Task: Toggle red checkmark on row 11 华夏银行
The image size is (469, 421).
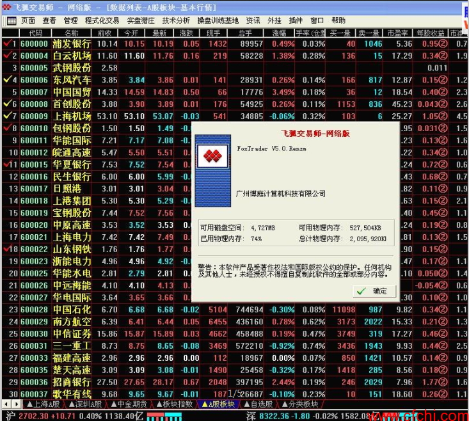Action: (x=8, y=164)
